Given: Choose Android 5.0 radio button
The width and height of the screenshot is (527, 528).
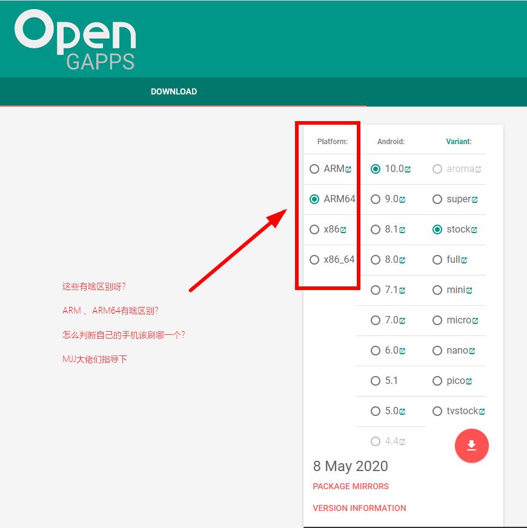Looking at the screenshot, I should (x=376, y=411).
